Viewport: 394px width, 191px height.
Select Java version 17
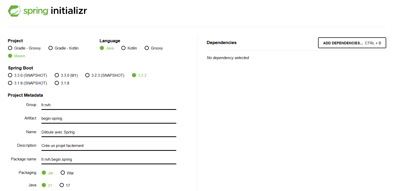65,185
